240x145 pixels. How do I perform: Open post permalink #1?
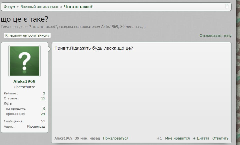[159, 138]
